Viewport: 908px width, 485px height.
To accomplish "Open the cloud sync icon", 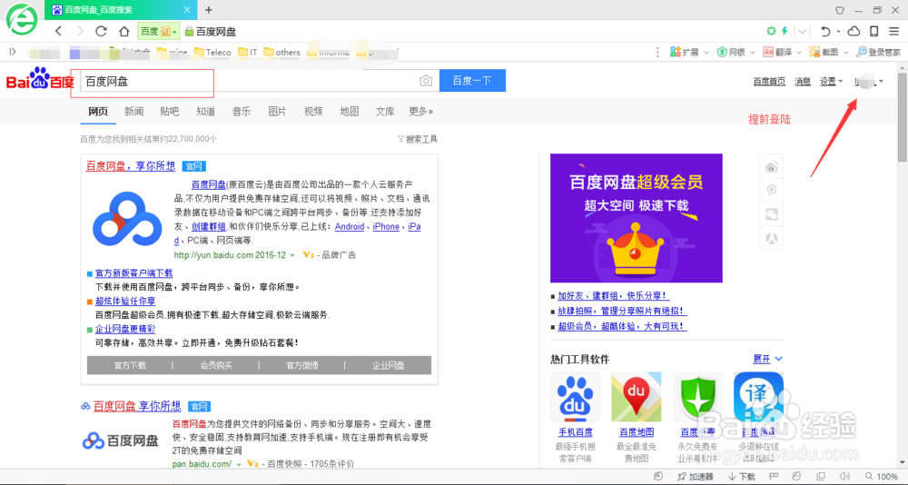I will point(854,31).
